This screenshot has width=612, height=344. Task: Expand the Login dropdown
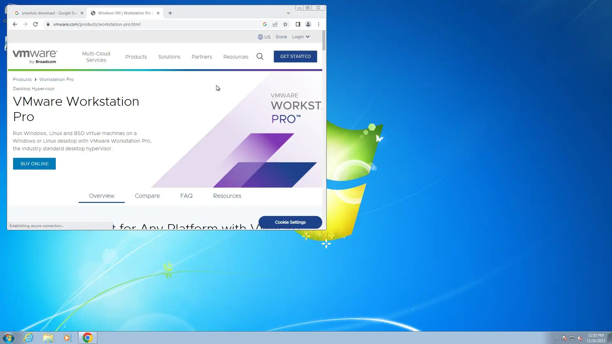click(301, 37)
